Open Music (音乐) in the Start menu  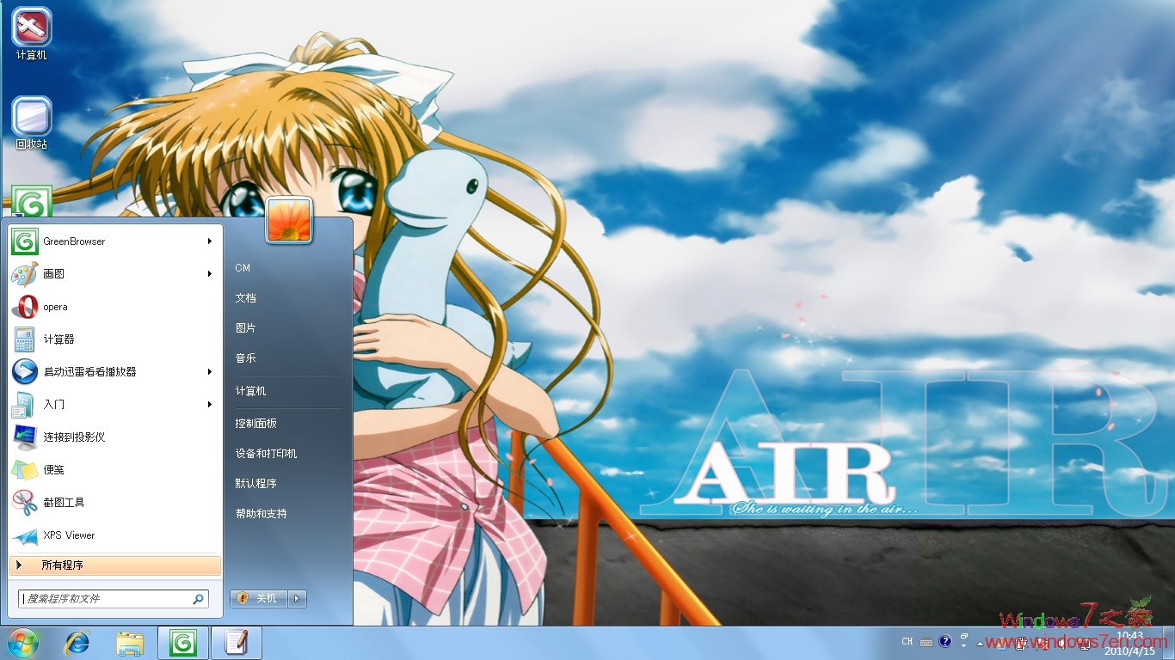pos(288,358)
